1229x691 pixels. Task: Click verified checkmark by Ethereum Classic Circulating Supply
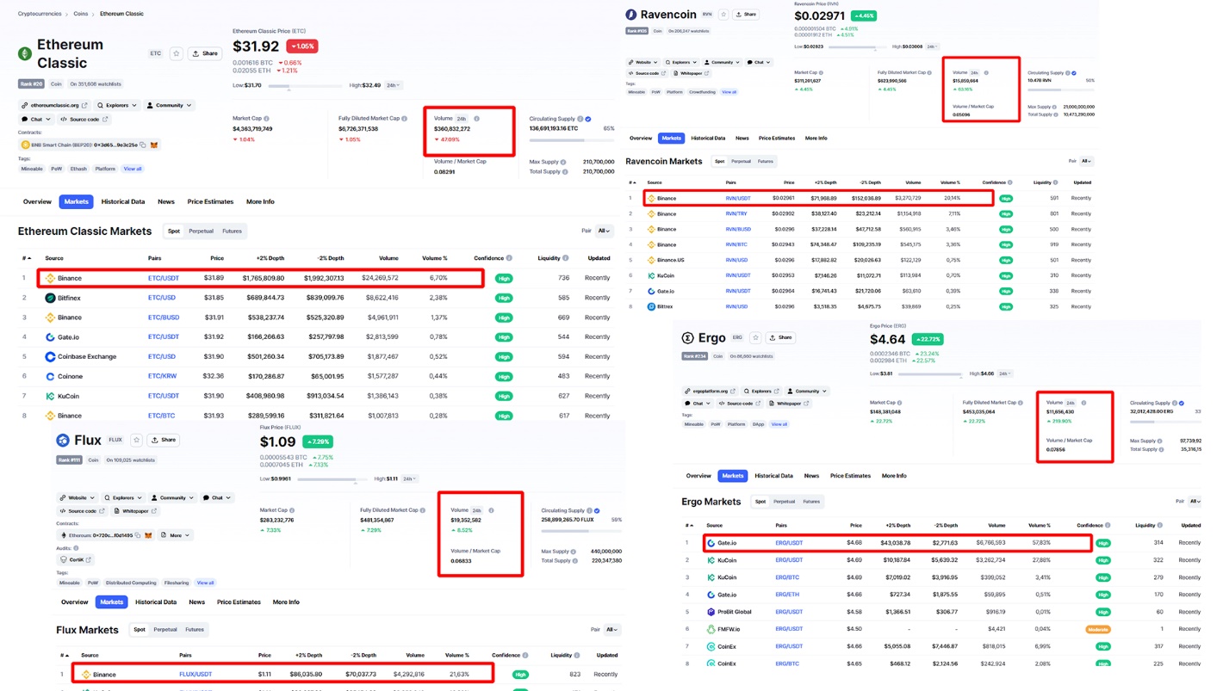[588, 119]
